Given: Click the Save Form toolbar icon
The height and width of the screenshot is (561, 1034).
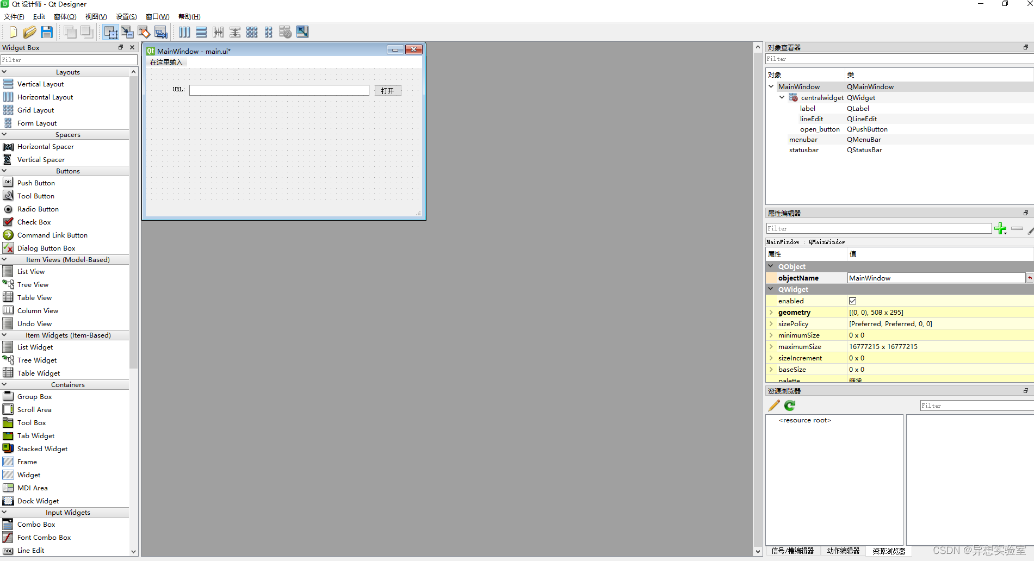Looking at the screenshot, I should click(x=47, y=32).
